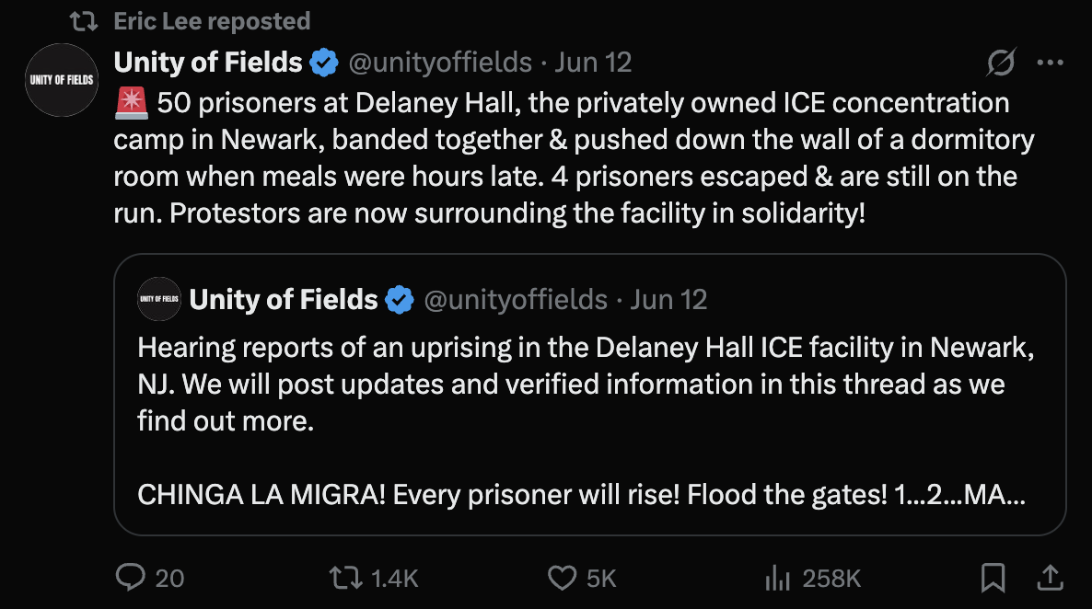Open the Unity of Fields profile avatar
This screenshot has width=1092, height=609.
pos(61,80)
